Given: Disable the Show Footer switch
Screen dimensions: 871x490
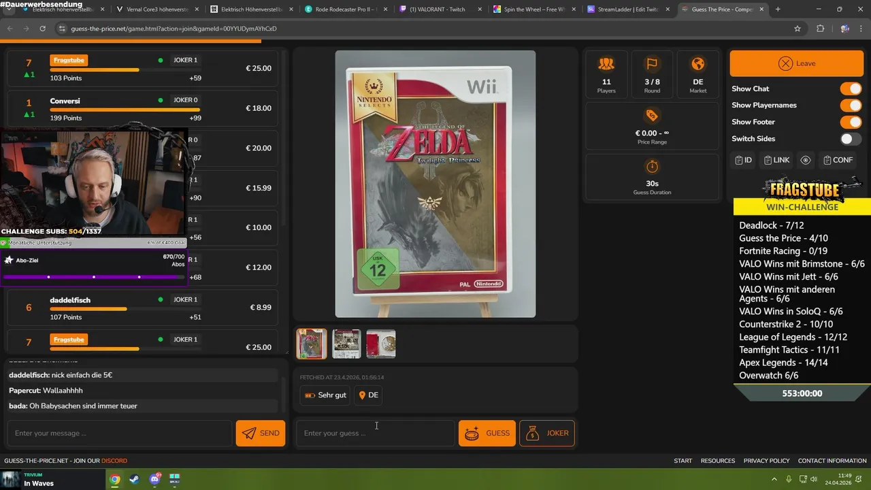Looking at the screenshot, I should 851,122.
